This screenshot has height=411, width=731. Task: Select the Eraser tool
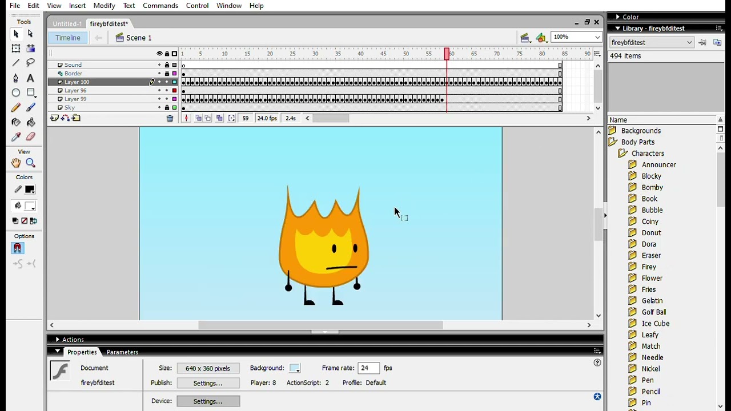[30, 137]
